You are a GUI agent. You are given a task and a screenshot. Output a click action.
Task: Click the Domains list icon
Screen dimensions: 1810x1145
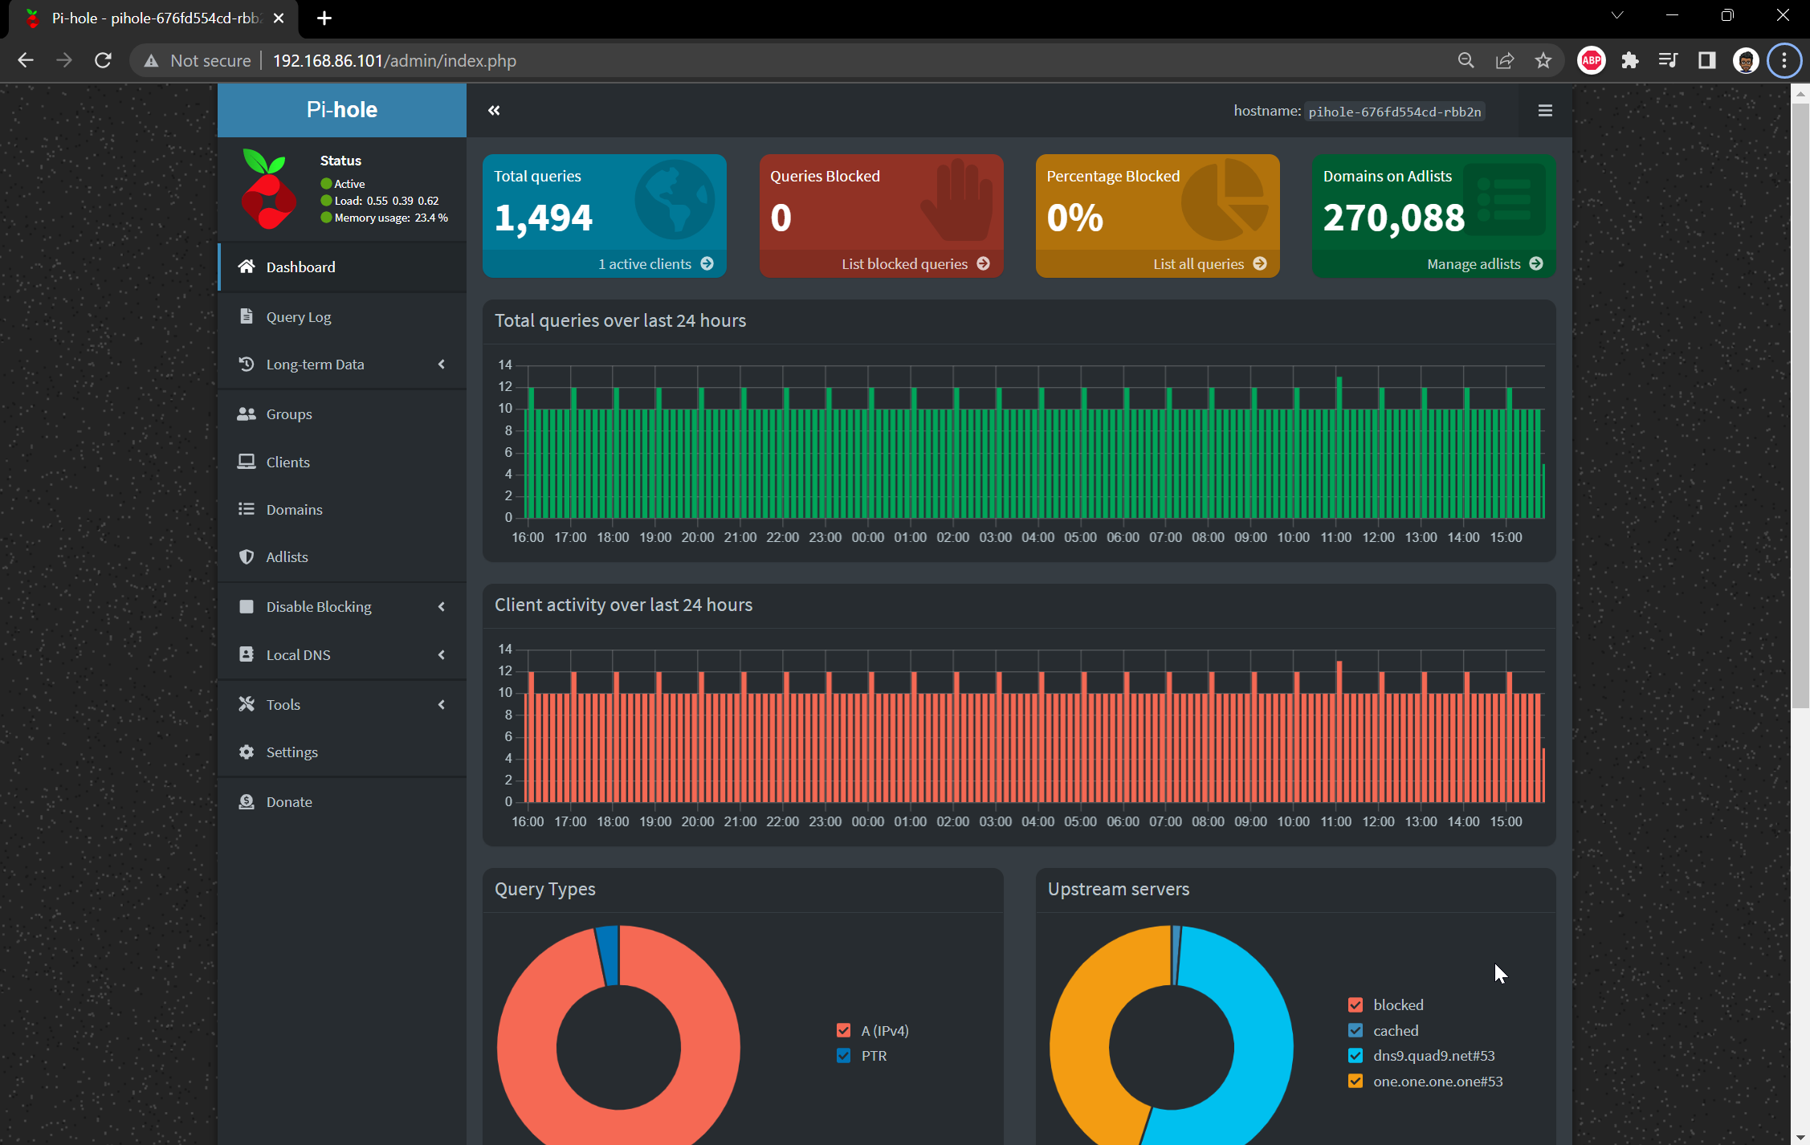point(247,509)
